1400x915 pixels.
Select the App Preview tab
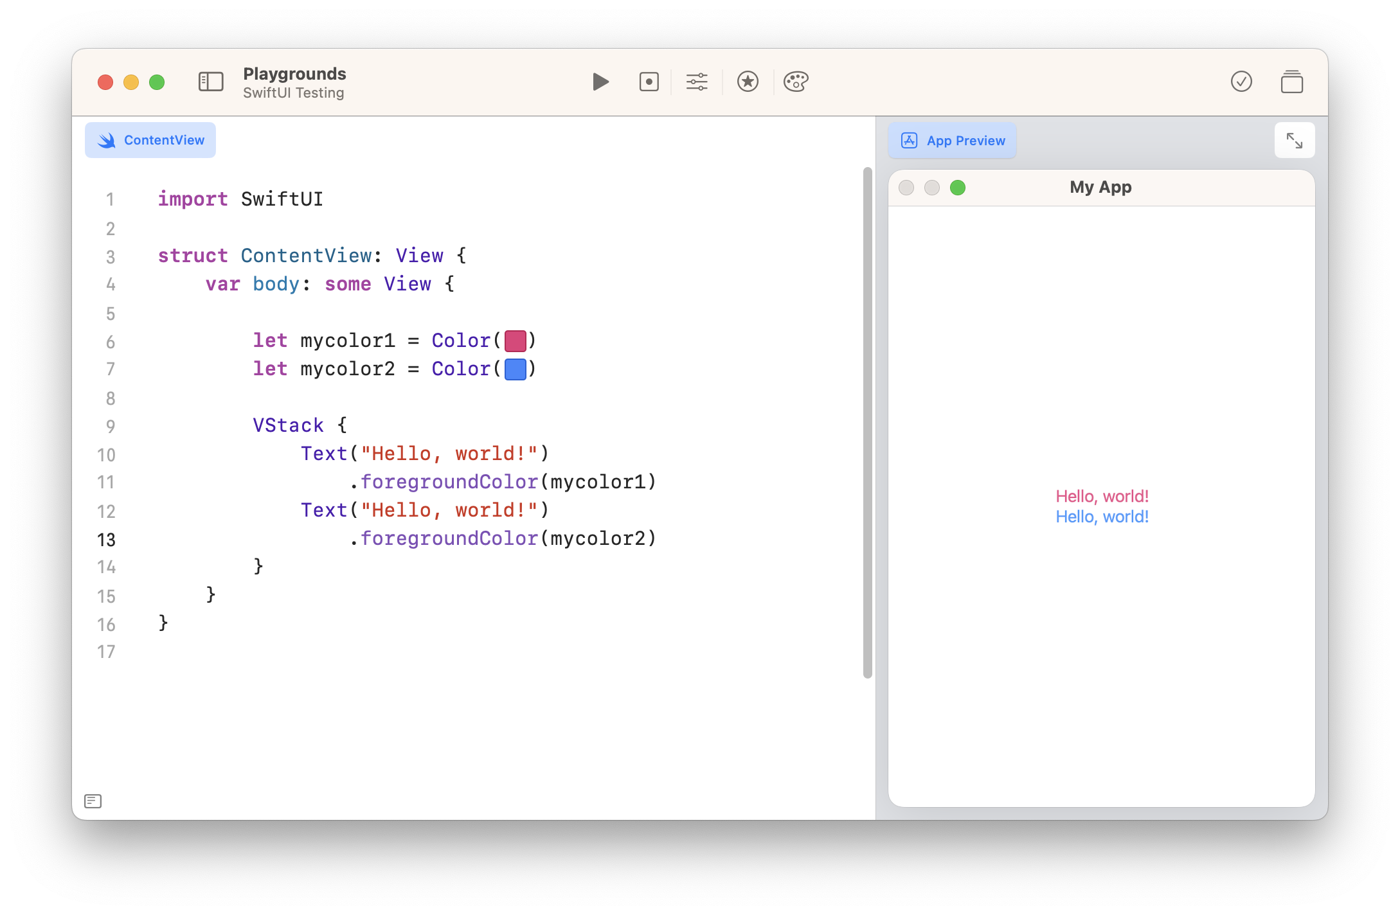953,141
